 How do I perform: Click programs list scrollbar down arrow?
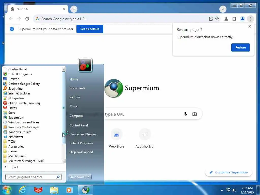click(x=63, y=161)
